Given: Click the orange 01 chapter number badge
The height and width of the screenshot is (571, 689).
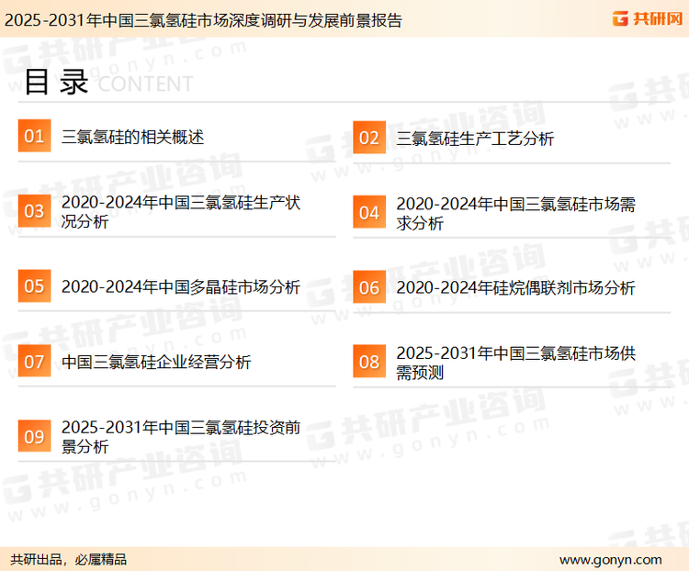Looking at the screenshot, I should (34, 136).
